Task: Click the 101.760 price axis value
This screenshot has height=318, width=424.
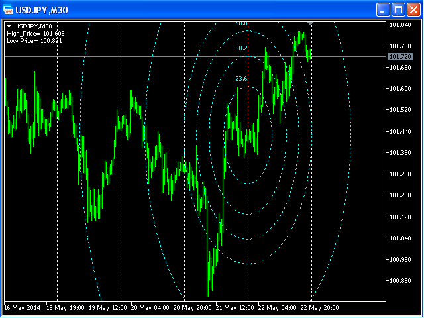Action: pos(400,46)
